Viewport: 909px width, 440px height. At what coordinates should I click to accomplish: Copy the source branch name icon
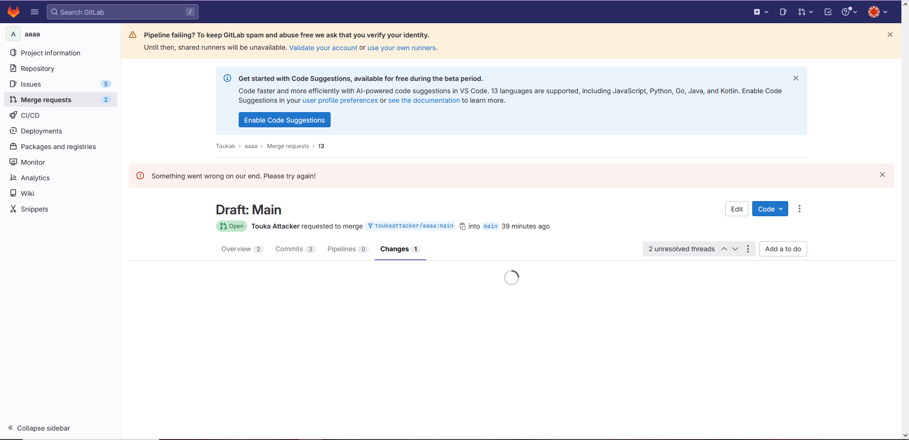[462, 226]
